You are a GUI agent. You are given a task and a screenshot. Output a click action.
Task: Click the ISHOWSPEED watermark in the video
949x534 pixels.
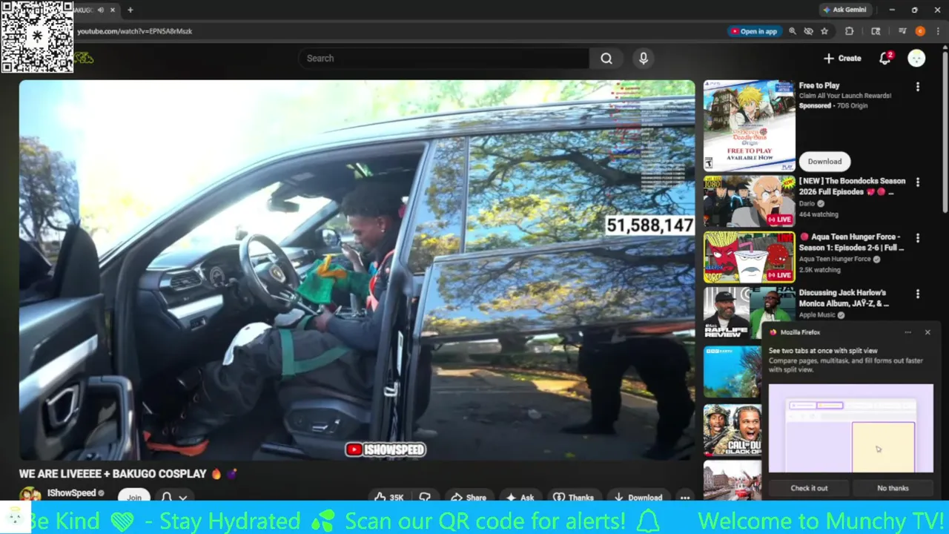click(386, 449)
